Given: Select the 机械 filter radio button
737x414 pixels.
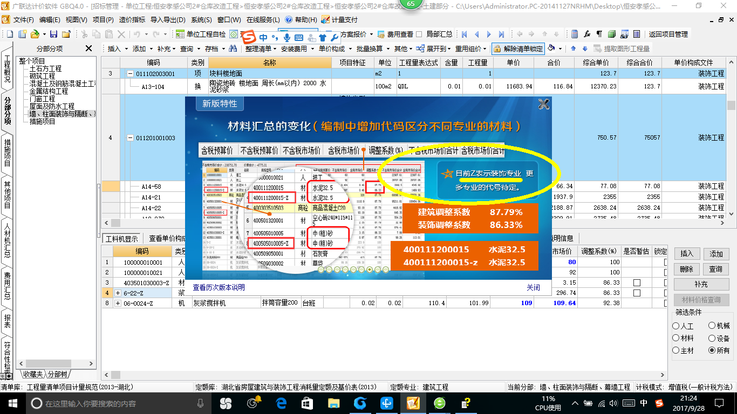Looking at the screenshot, I should (x=712, y=326).
